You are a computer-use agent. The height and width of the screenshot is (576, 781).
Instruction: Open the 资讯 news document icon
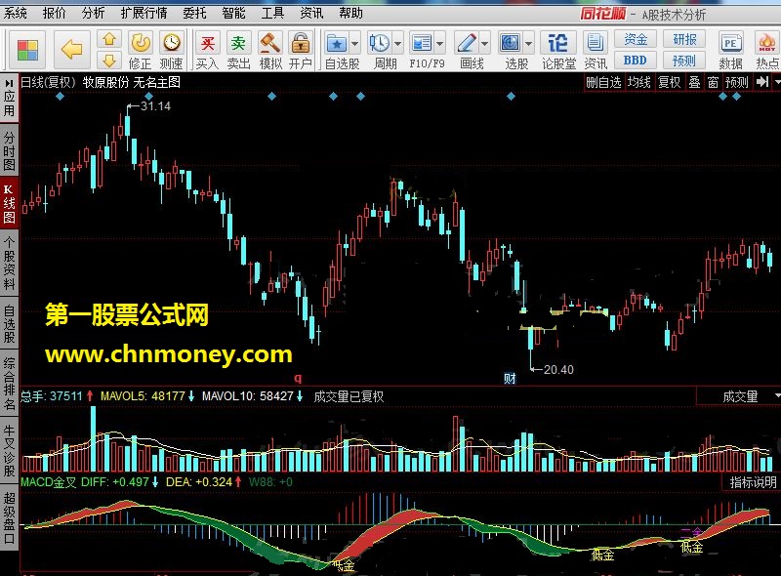pos(596,44)
